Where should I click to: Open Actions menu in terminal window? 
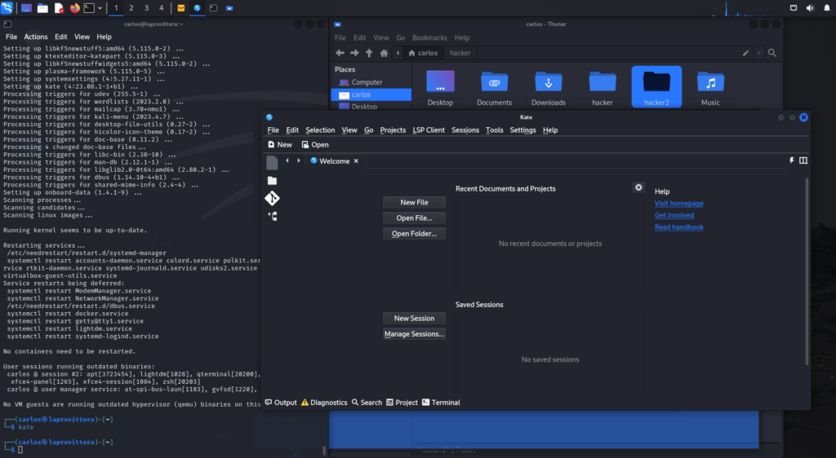[36, 37]
